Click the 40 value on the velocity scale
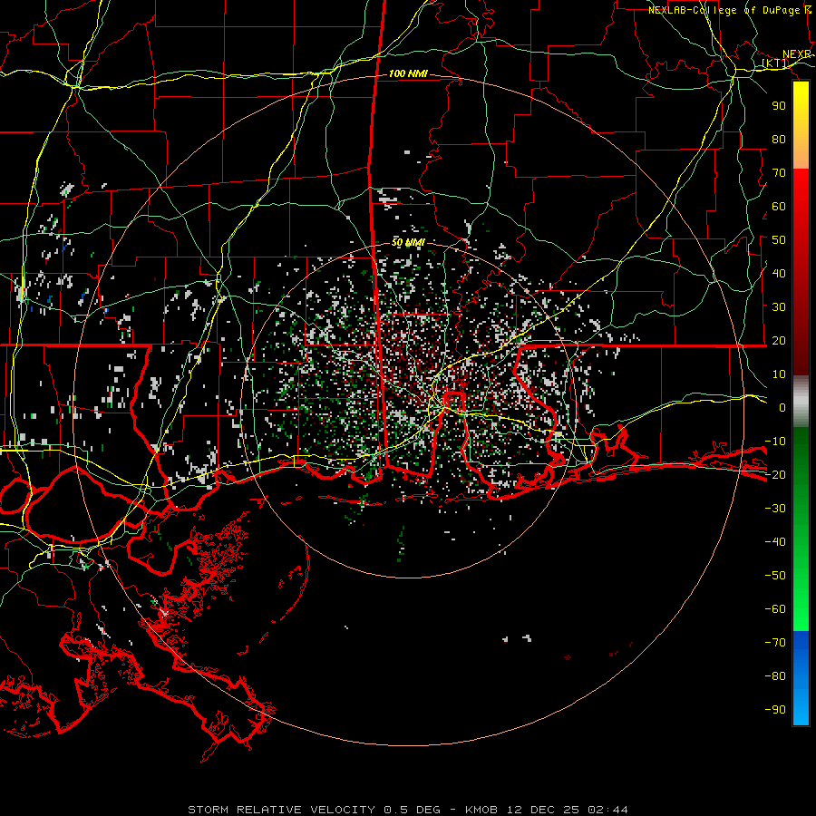This screenshot has width=816, height=816. point(779,273)
